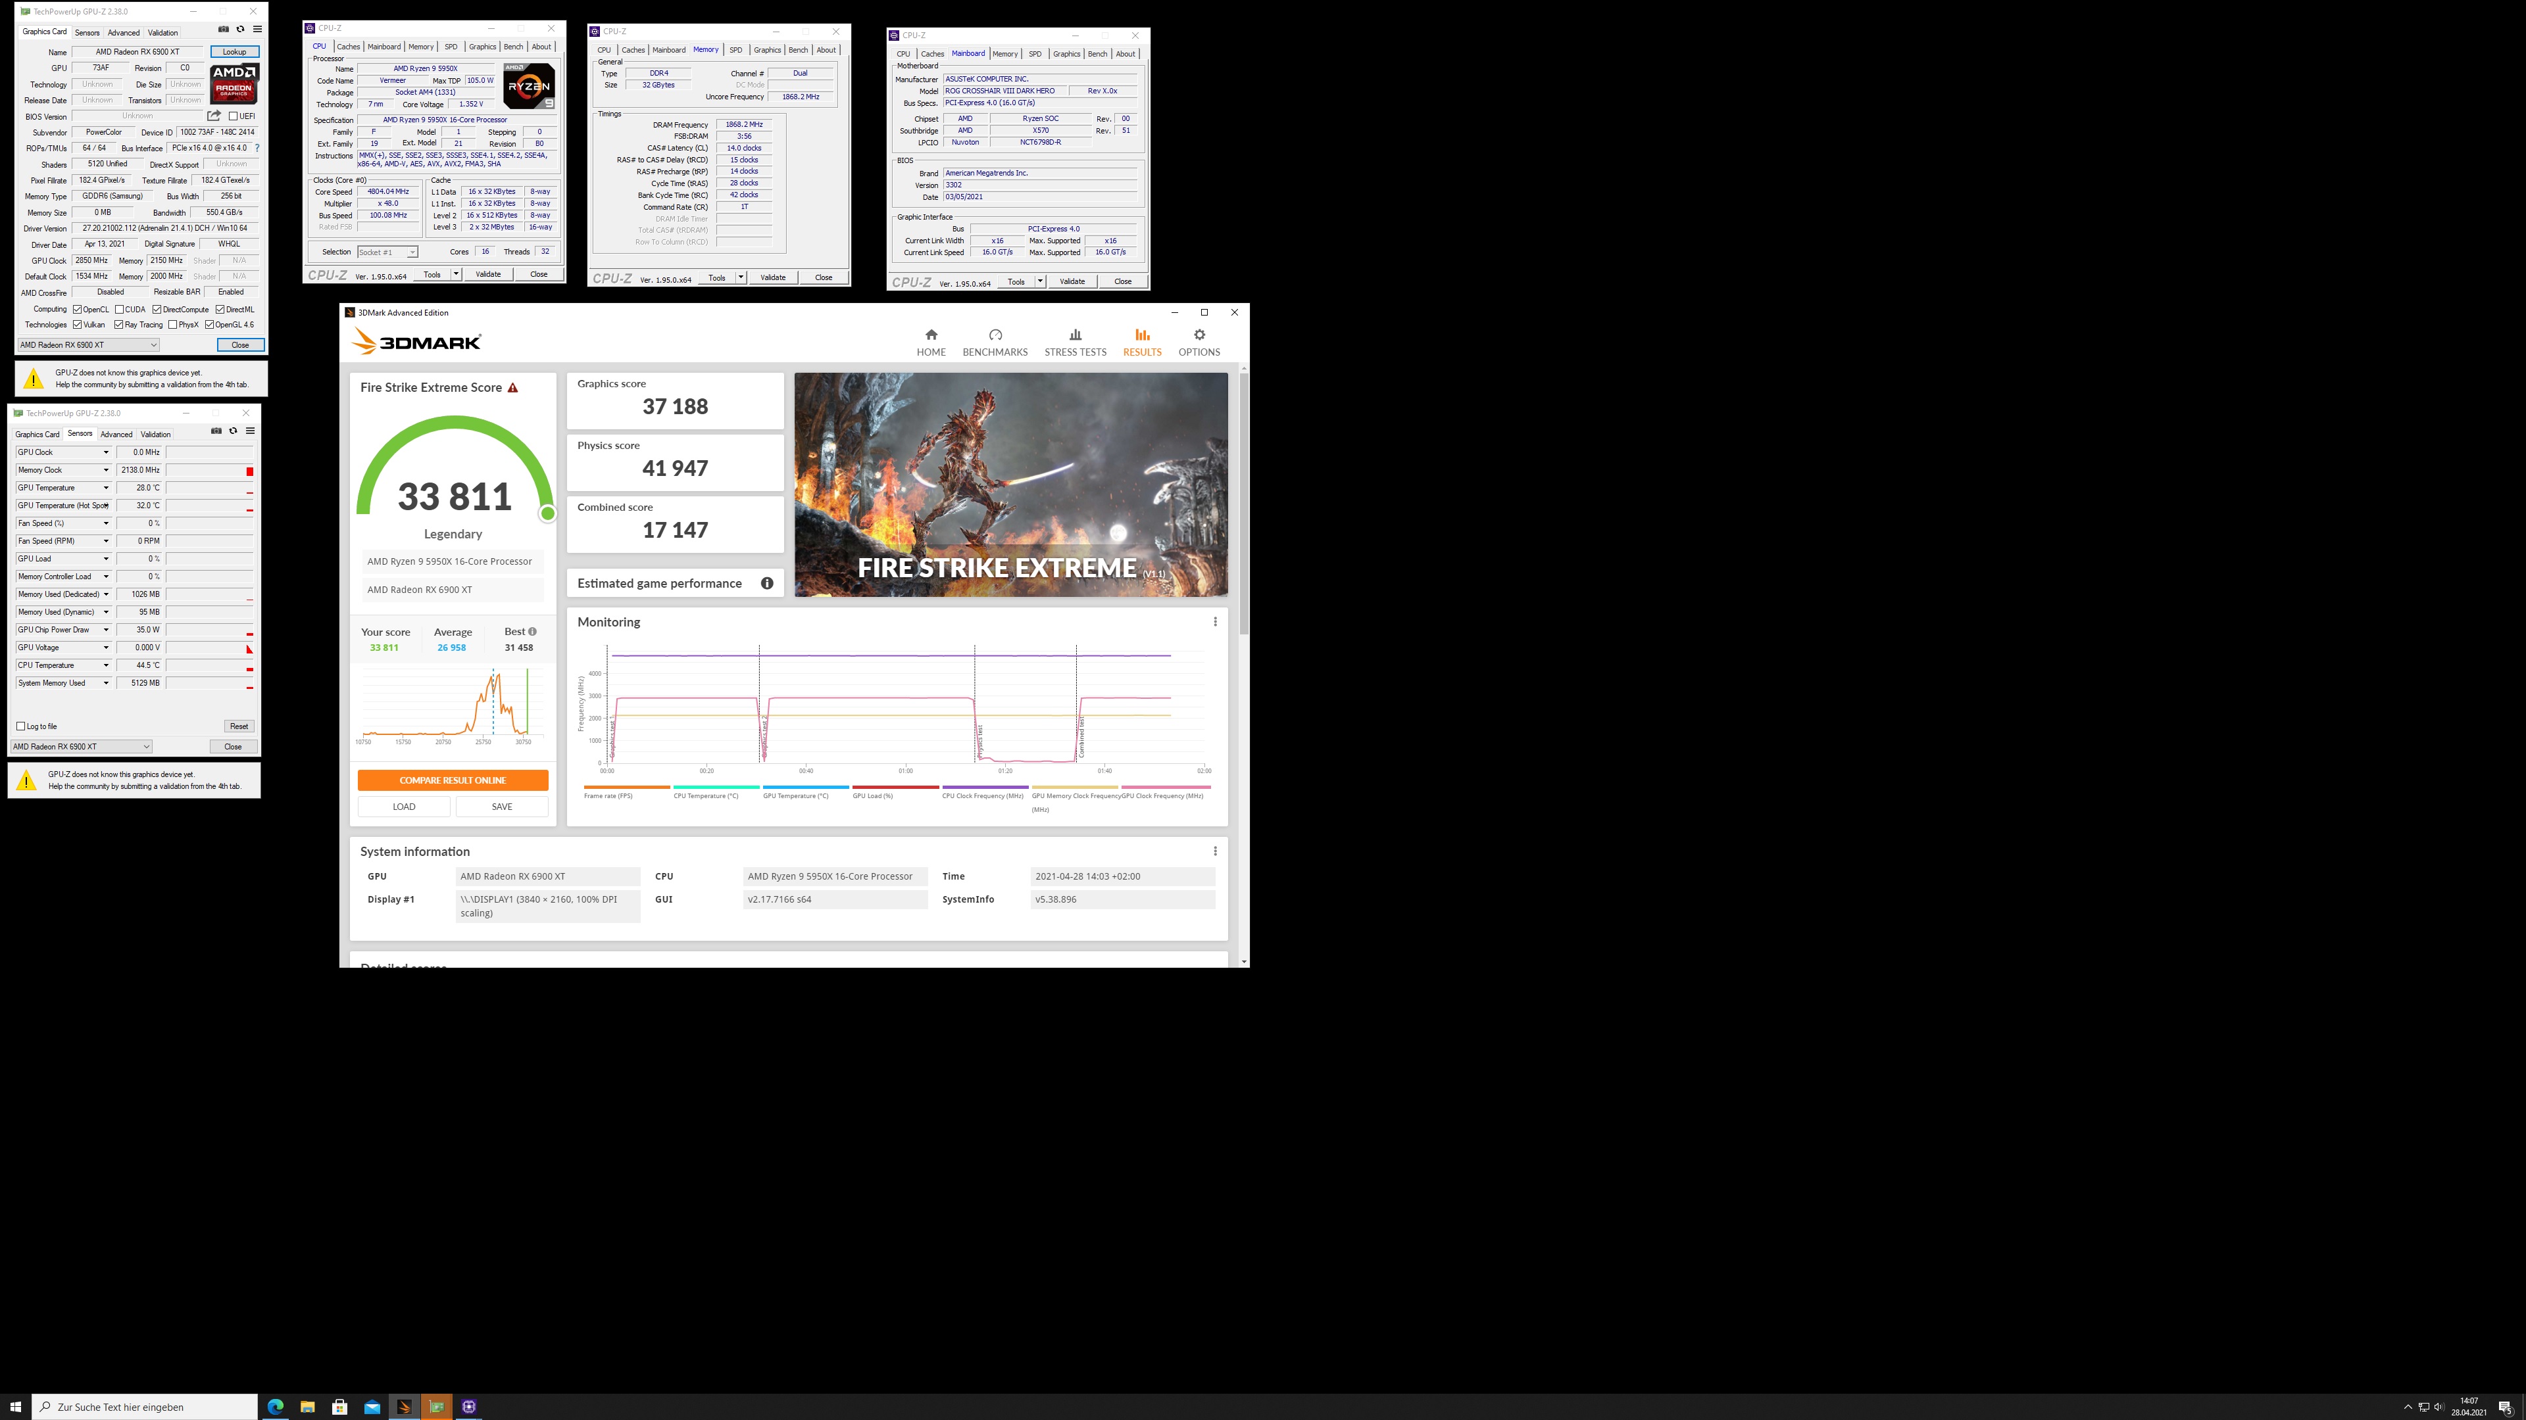Viewport: 2526px width, 1420px height.
Task: Click the GPU Load (%) red legend swatch
Action: point(895,787)
